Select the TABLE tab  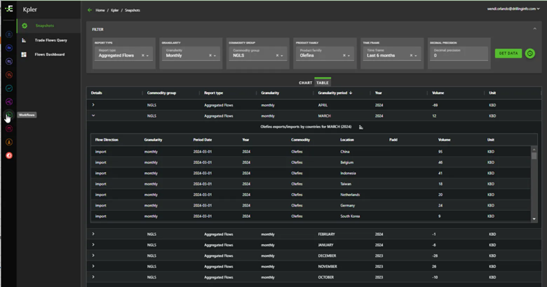322,83
